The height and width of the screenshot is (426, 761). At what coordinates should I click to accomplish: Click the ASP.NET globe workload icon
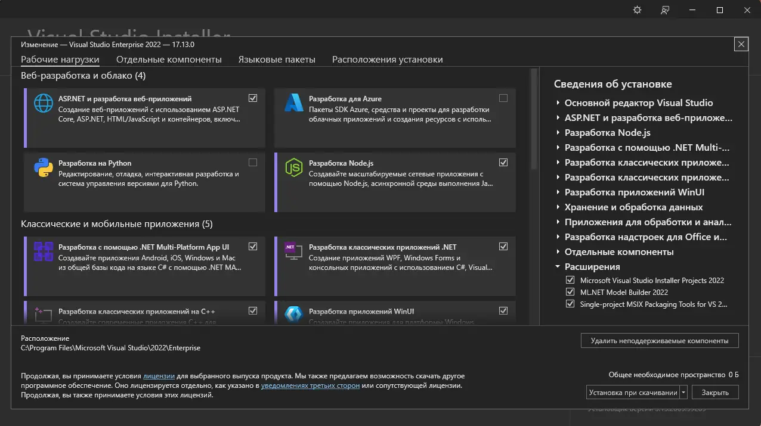[44, 103]
